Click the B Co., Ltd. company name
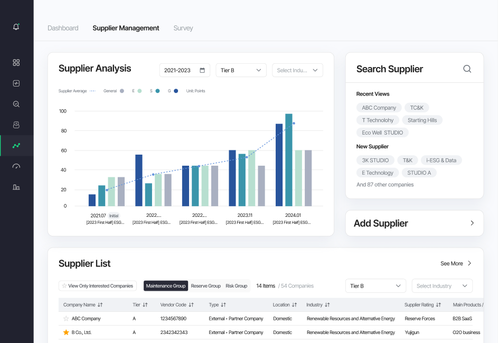The image size is (498, 343). click(x=81, y=332)
